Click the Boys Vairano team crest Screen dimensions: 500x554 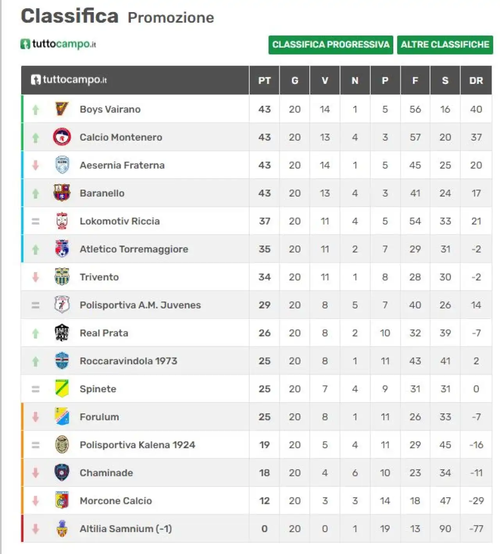pos(62,109)
